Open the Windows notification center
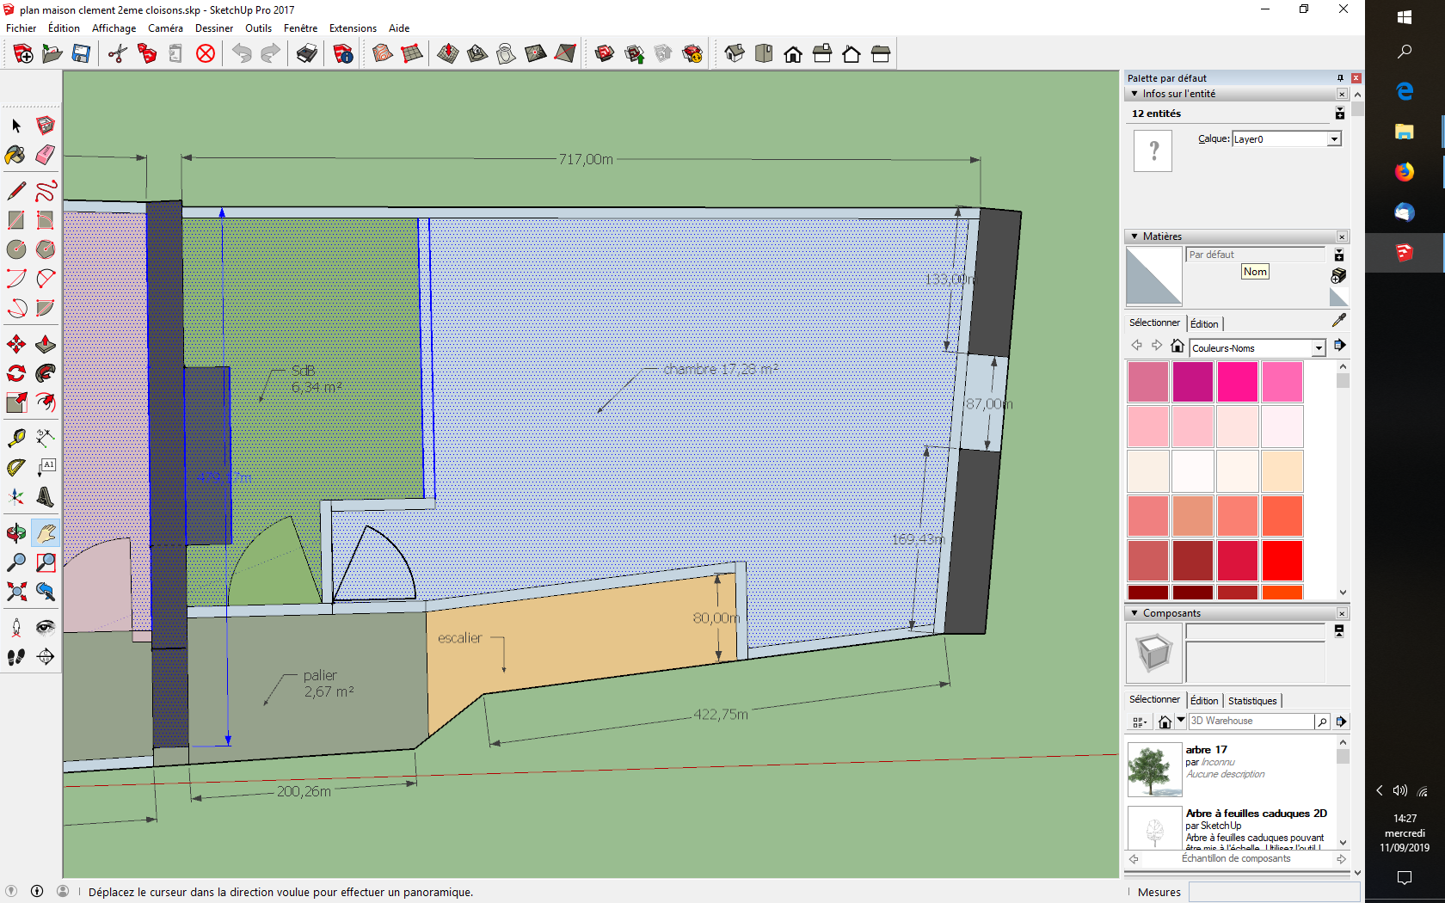 coord(1405,877)
